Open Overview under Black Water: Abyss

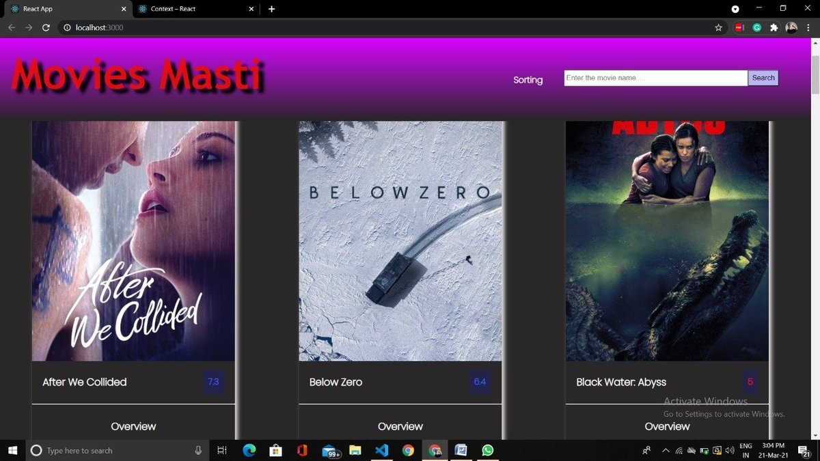coord(668,426)
